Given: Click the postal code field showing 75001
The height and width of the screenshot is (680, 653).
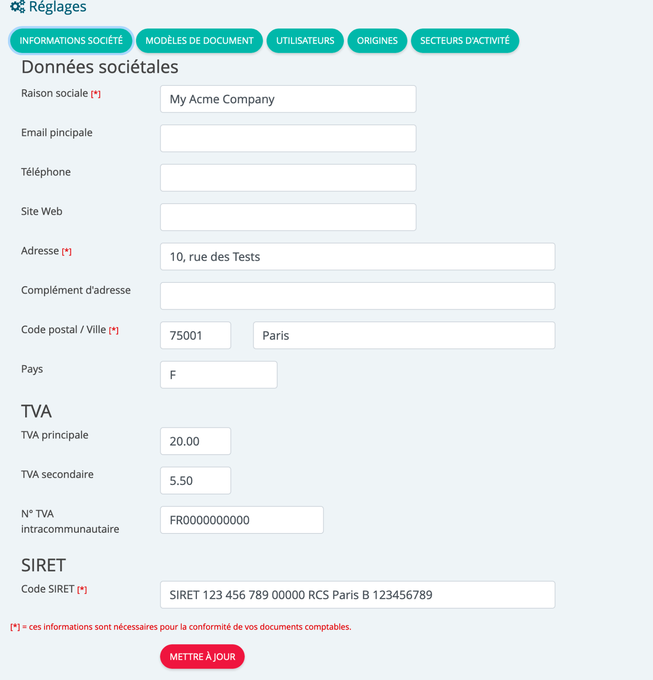Looking at the screenshot, I should 196,335.
